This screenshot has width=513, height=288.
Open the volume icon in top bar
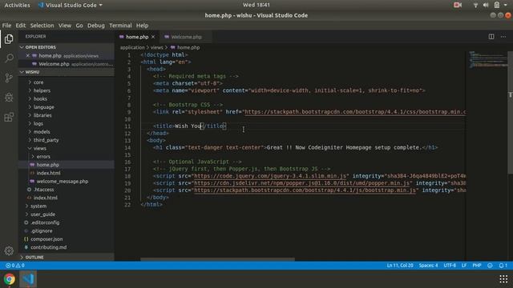click(486, 5)
